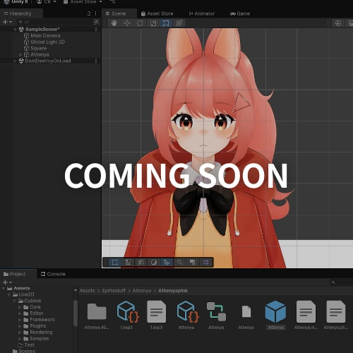Select the Athenya.ph... document asset

pos(336,316)
